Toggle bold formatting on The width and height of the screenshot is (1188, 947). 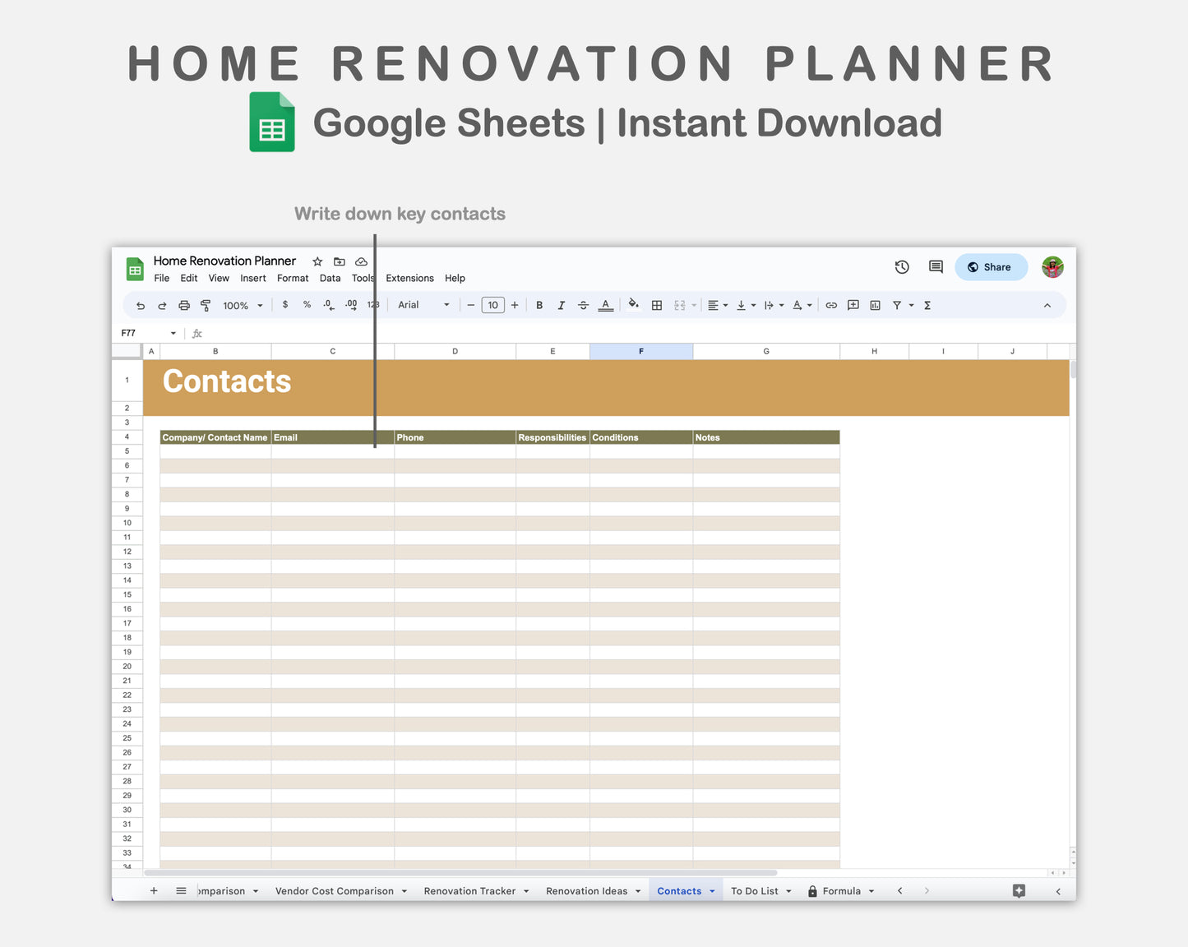539,305
